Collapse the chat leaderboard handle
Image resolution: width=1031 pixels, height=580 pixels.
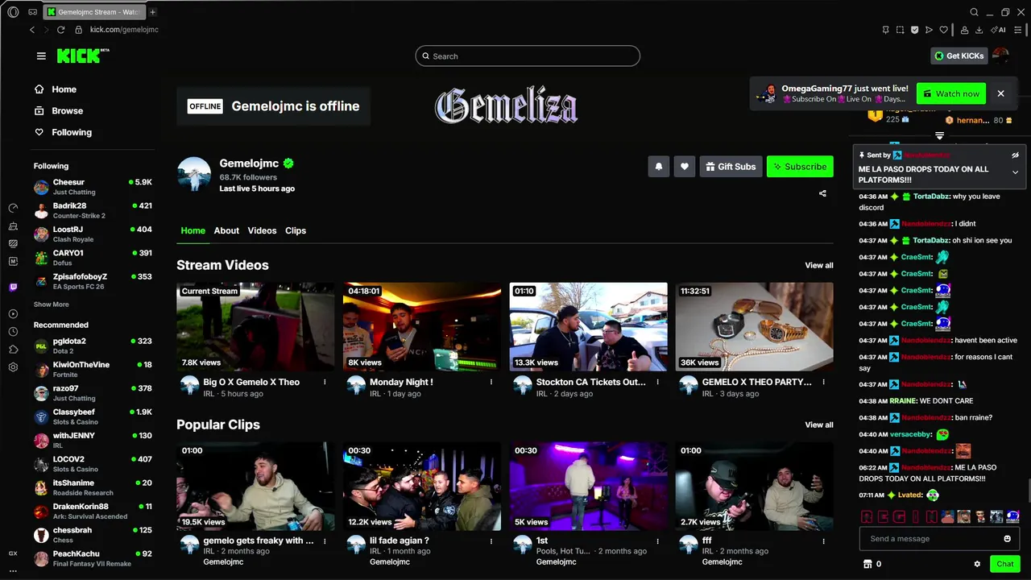(939, 136)
